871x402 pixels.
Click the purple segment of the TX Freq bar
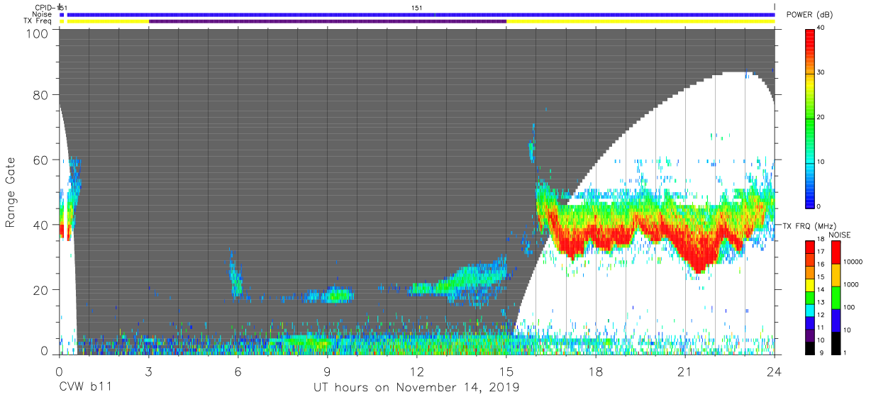328,21
